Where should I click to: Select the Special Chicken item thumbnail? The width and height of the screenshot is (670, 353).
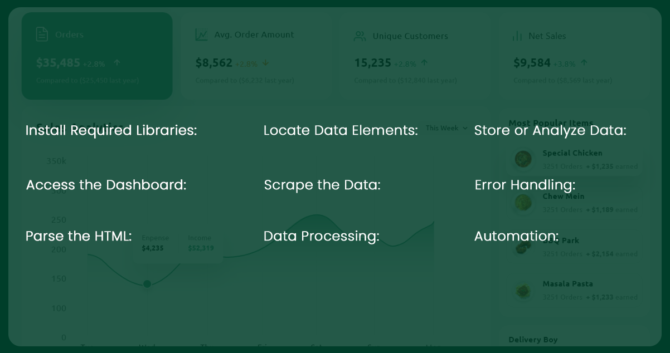(523, 159)
